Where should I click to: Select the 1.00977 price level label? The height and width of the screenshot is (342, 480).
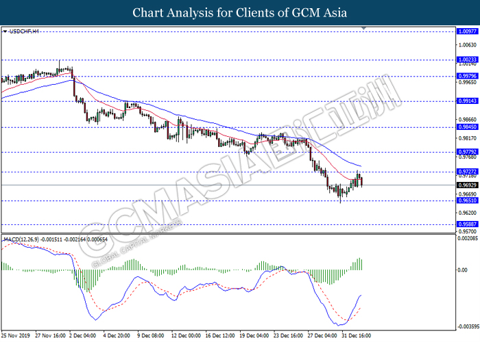point(467,31)
